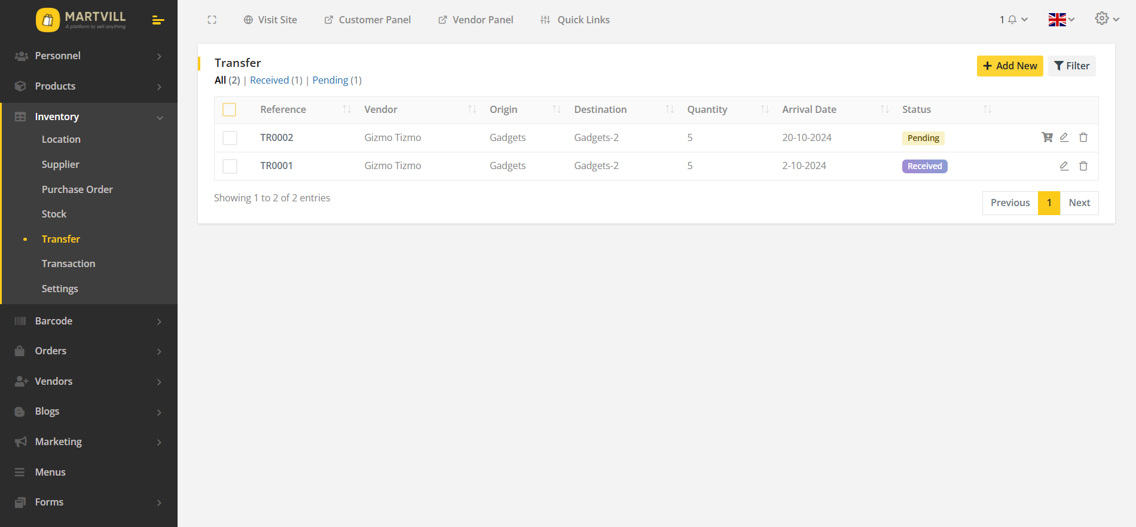Edit the TR0002 transfer row
The width and height of the screenshot is (1136, 527).
[1064, 137]
